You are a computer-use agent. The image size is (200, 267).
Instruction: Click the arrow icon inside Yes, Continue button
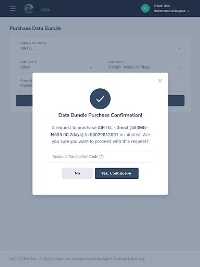coord(129,173)
